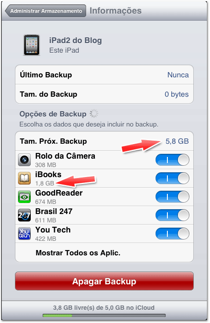Tap the red Apagar Backup button

point(104,281)
